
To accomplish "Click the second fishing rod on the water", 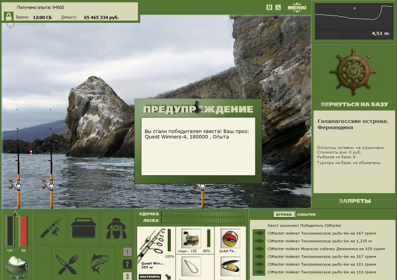I will [x=51, y=168].
